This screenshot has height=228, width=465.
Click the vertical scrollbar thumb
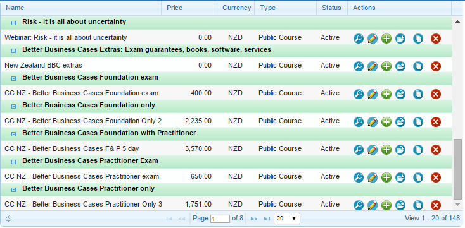[458, 169]
